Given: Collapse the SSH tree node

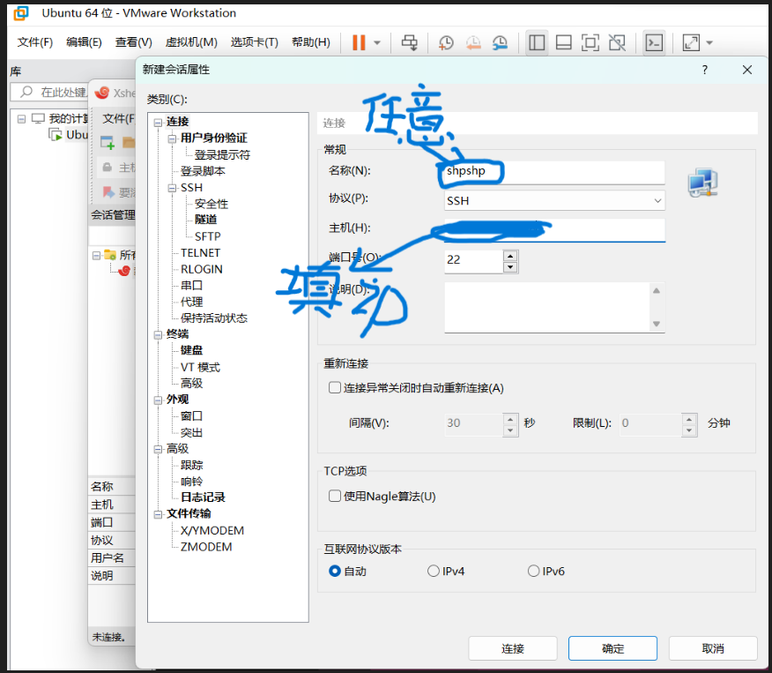Looking at the screenshot, I should pos(172,188).
